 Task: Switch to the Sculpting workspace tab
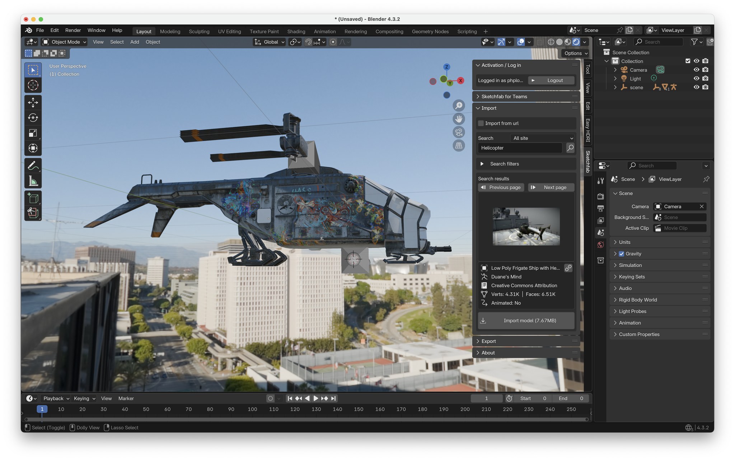[199, 32]
